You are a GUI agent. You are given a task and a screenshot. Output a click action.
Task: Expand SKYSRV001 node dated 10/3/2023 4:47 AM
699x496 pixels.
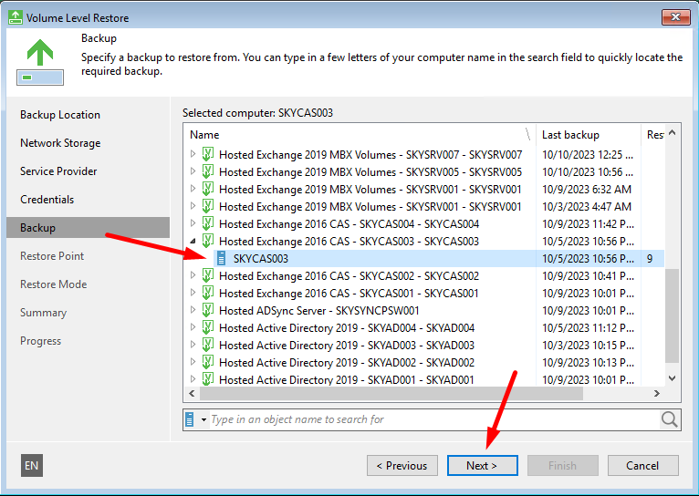(193, 206)
